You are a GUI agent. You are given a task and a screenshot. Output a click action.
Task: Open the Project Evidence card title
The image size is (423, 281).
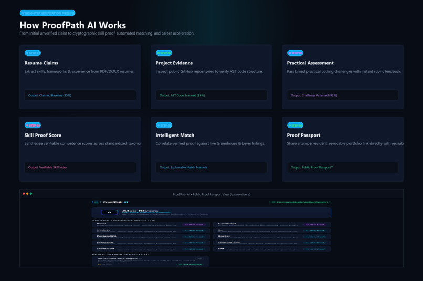point(174,63)
